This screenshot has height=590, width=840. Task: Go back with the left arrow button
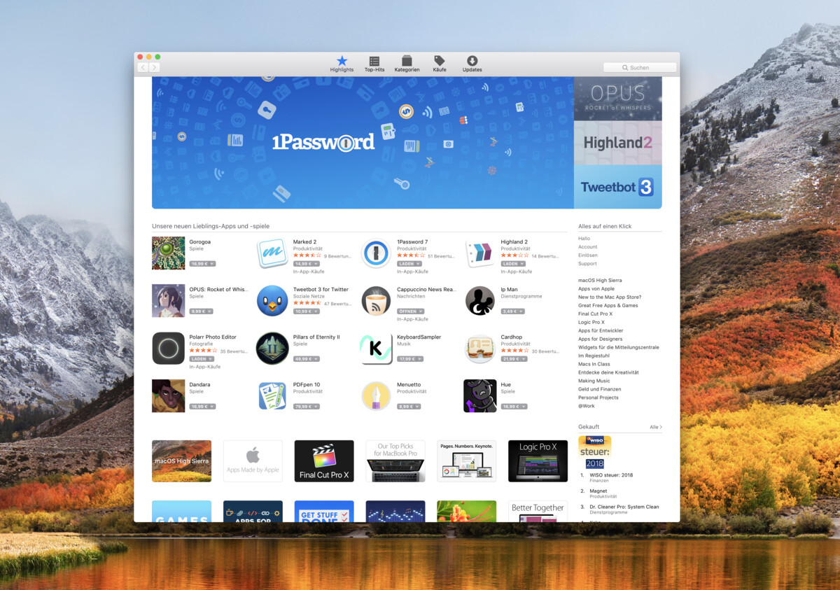(x=143, y=67)
